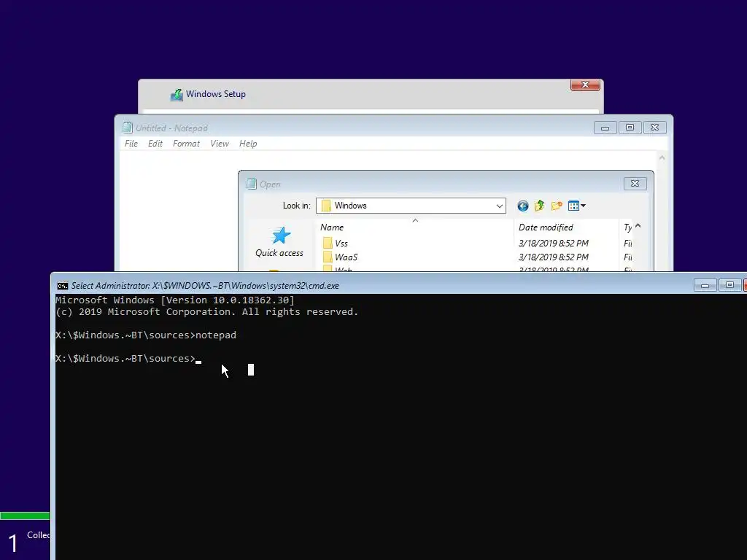Minimize the Notepad window
This screenshot has height=560, width=747.
tap(605, 128)
